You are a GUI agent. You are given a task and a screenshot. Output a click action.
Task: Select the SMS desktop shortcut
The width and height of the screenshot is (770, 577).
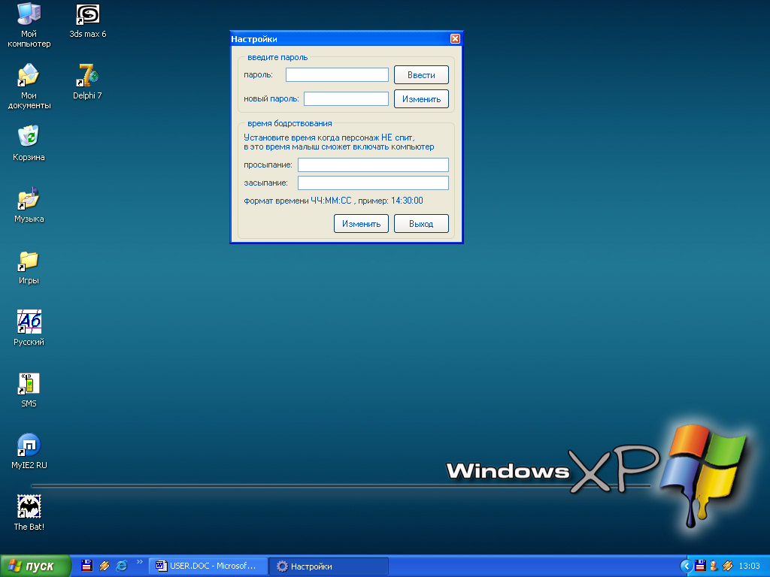pyautogui.click(x=29, y=390)
